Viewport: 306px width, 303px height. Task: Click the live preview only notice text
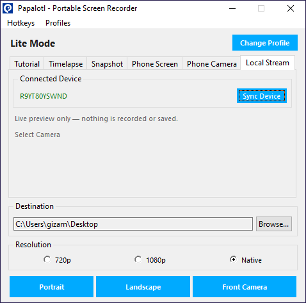[96, 119]
